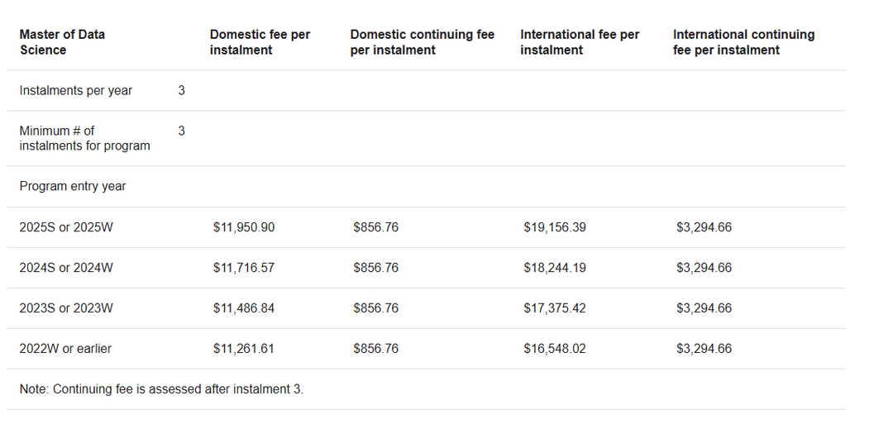Click the "Minimum # of instalments for program" label

pyautogui.click(x=84, y=138)
